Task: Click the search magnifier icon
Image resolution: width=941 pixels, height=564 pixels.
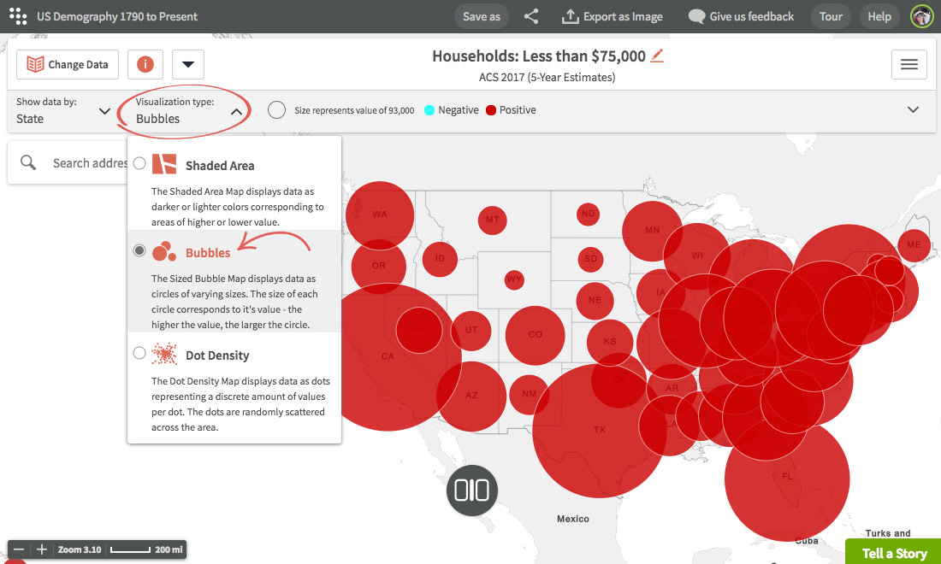Action: pyautogui.click(x=27, y=162)
